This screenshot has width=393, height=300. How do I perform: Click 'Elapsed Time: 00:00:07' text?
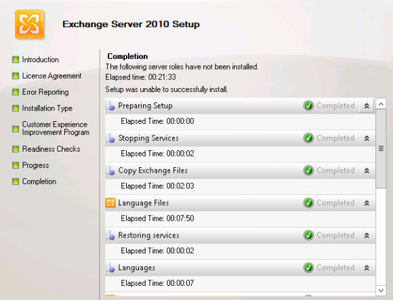point(157,283)
